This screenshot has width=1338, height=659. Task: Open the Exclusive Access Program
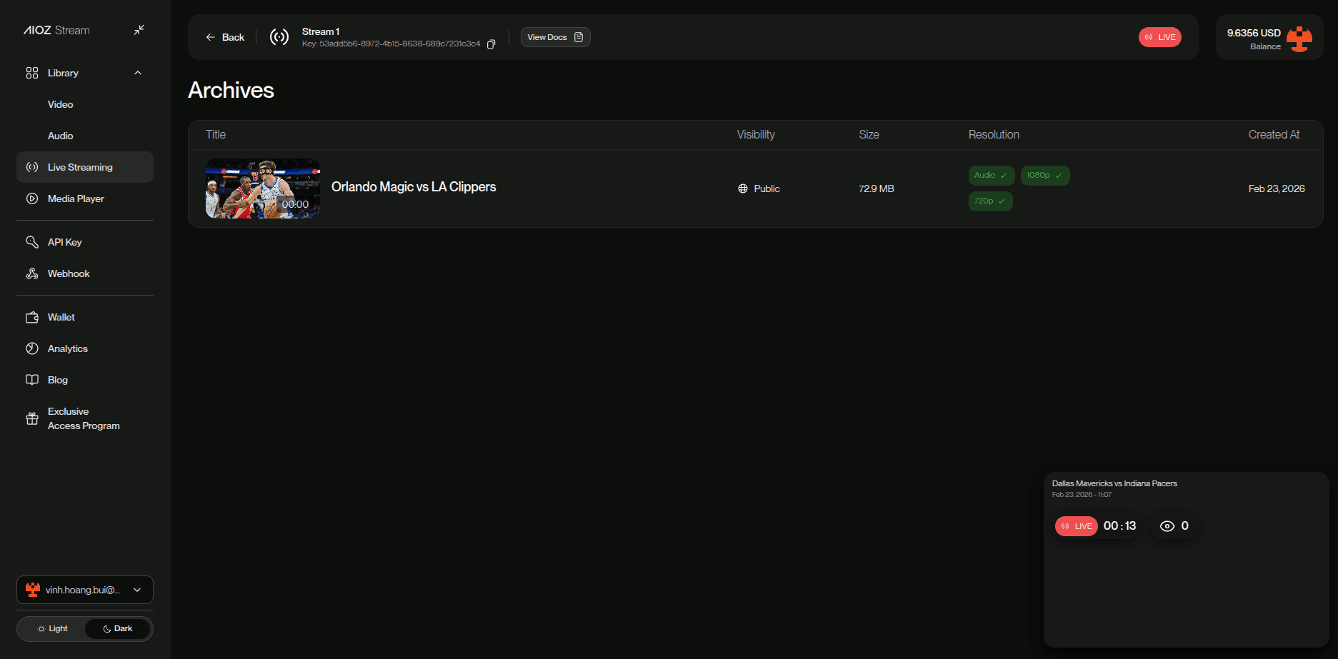83,418
